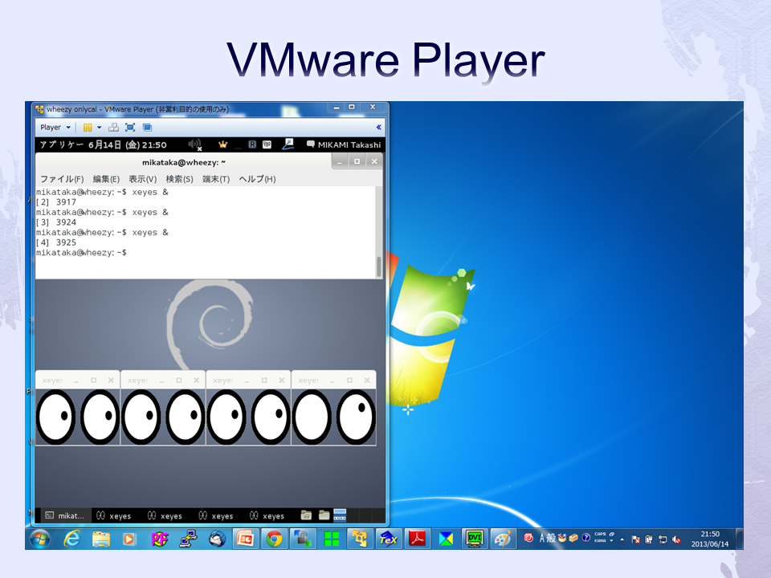The image size is (771, 578).
Task: Click the terminal line '[4] 3925'
Action: coord(56,242)
